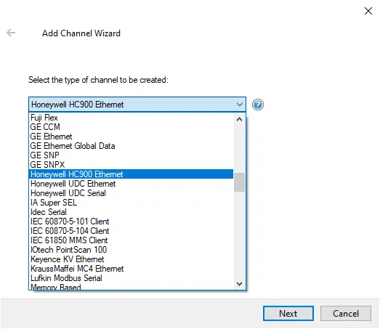Choose Lufkin Modbus Serial entry

131,278
